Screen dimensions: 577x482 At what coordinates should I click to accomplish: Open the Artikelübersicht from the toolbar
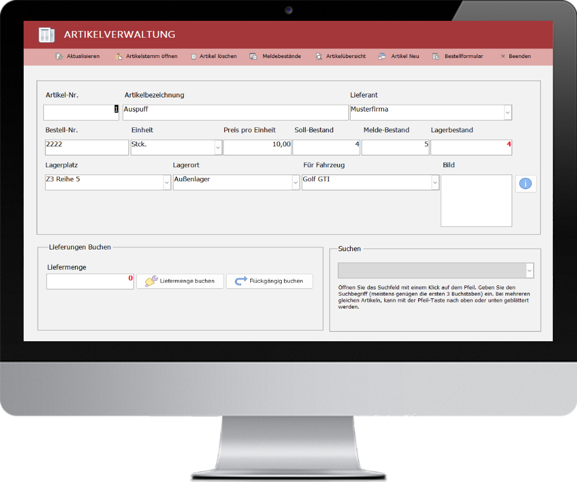pyautogui.click(x=319, y=56)
